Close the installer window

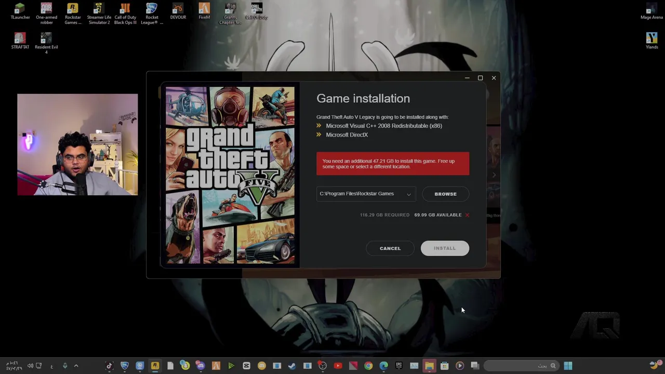(494, 78)
